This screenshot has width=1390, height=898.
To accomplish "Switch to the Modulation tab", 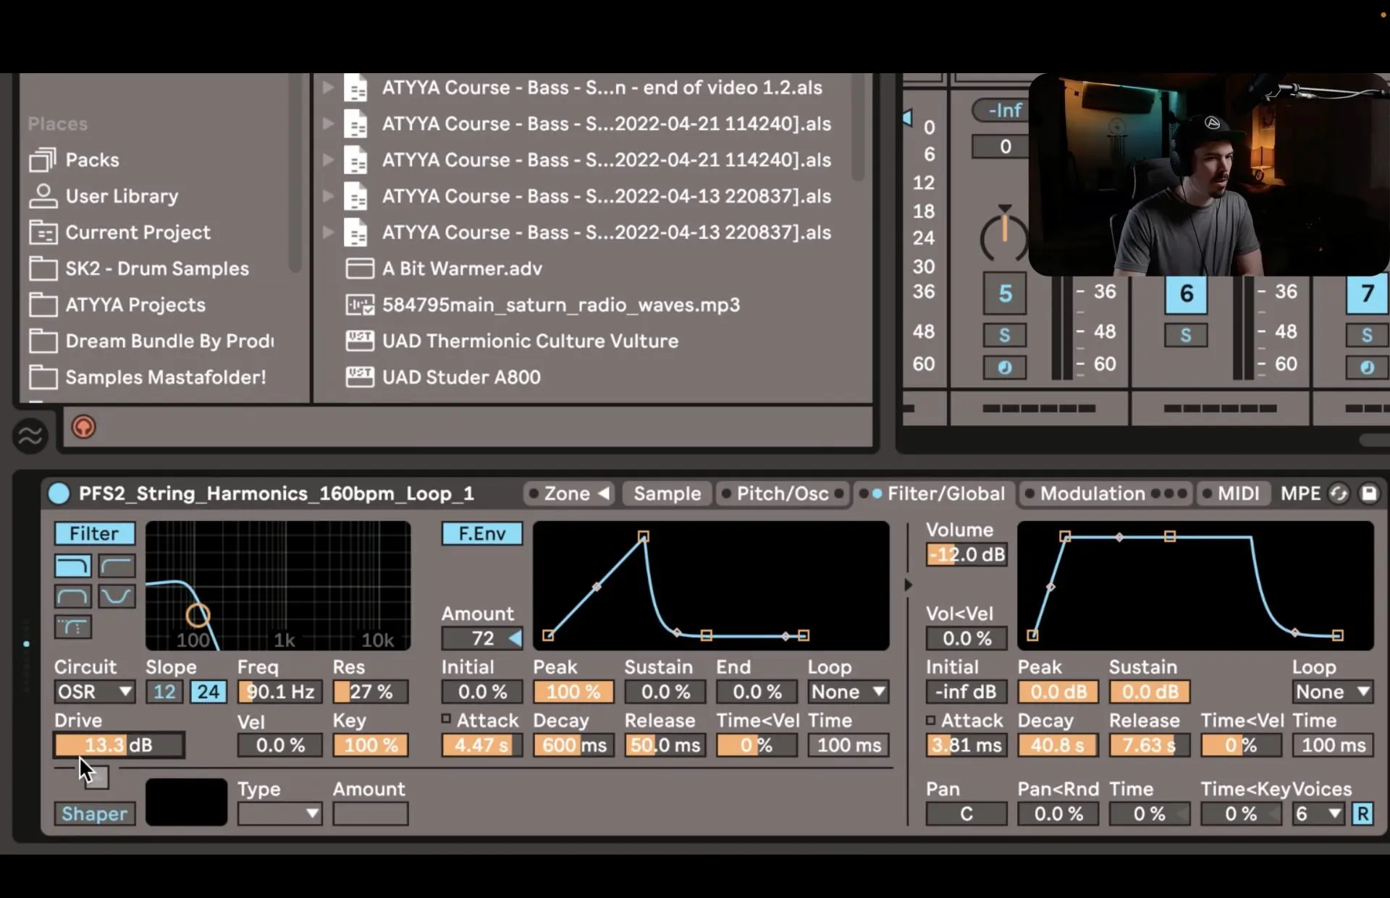I will (1092, 494).
